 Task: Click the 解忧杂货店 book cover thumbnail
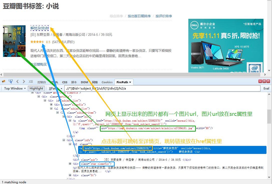point(14,41)
